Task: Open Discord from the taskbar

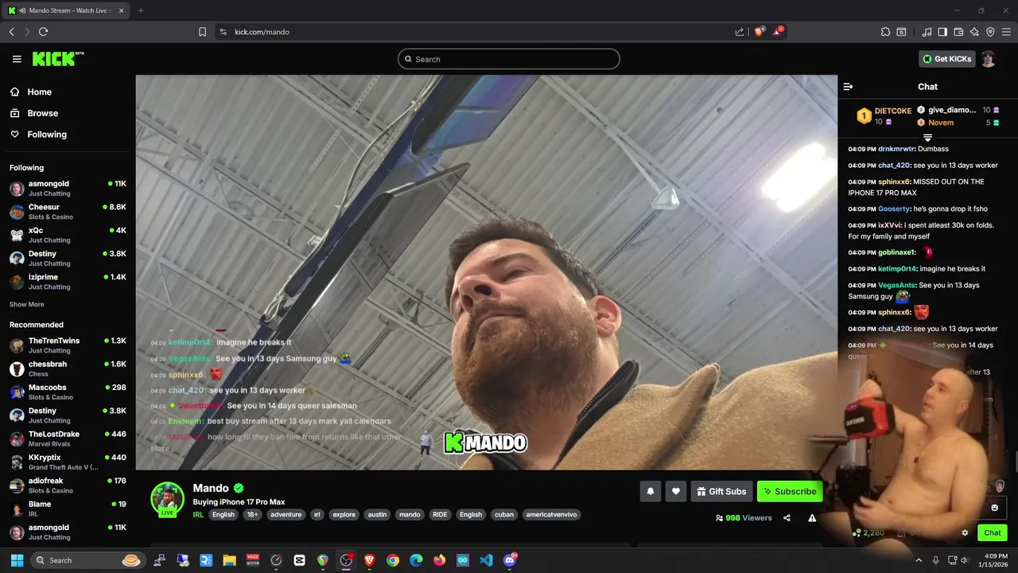Action: tap(510, 560)
